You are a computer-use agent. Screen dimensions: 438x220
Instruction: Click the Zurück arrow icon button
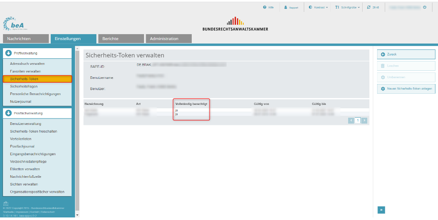(383, 54)
